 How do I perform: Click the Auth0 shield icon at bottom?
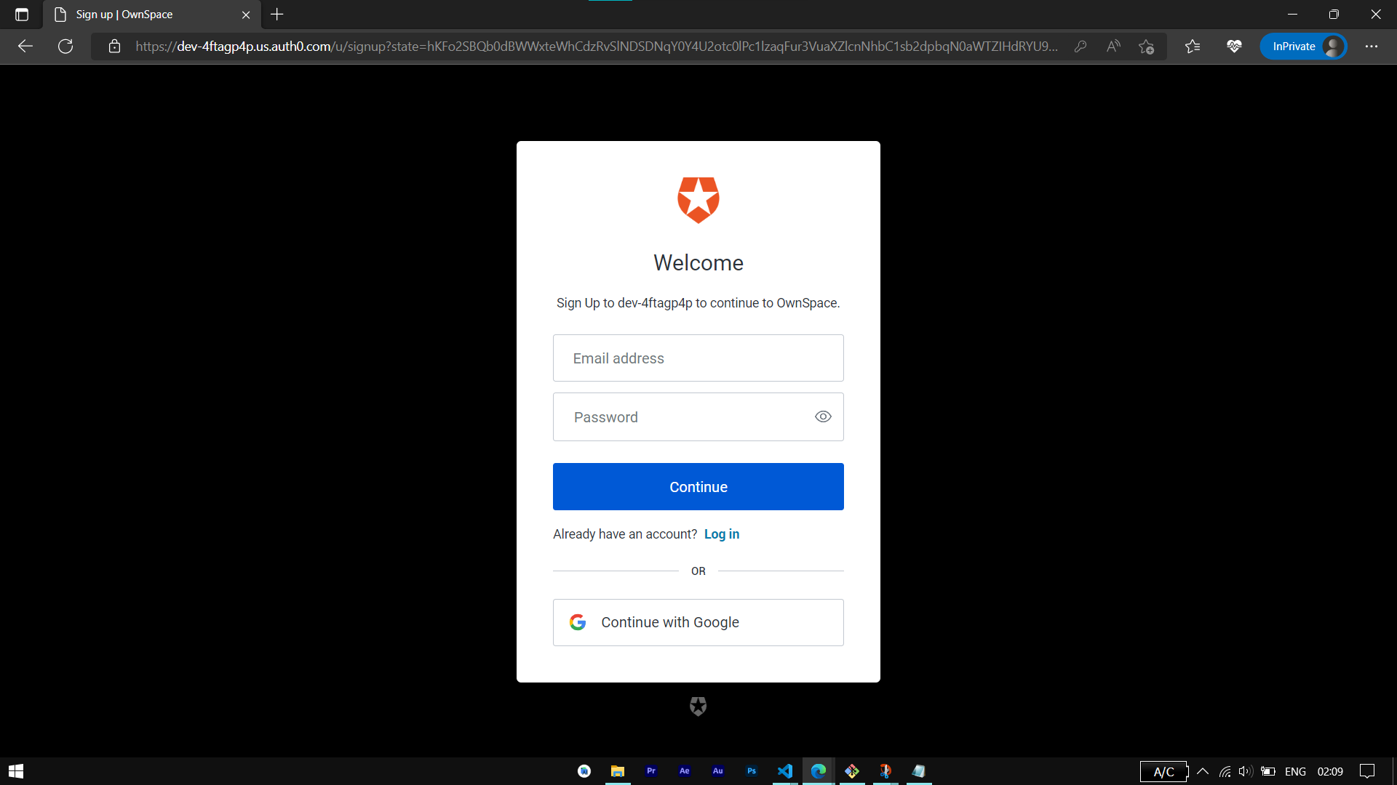coord(698,706)
